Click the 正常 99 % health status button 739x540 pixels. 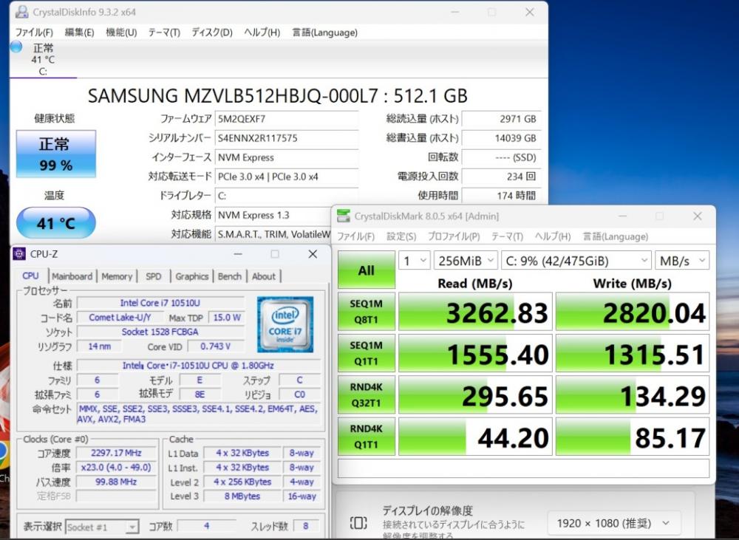pos(56,154)
